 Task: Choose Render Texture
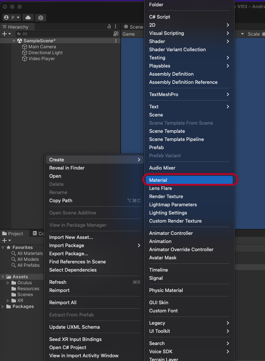click(189, 196)
